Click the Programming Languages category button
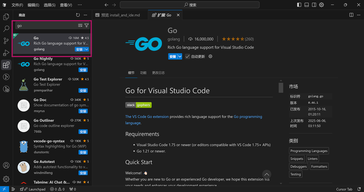This screenshot has width=364, height=192. [x=309, y=151]
